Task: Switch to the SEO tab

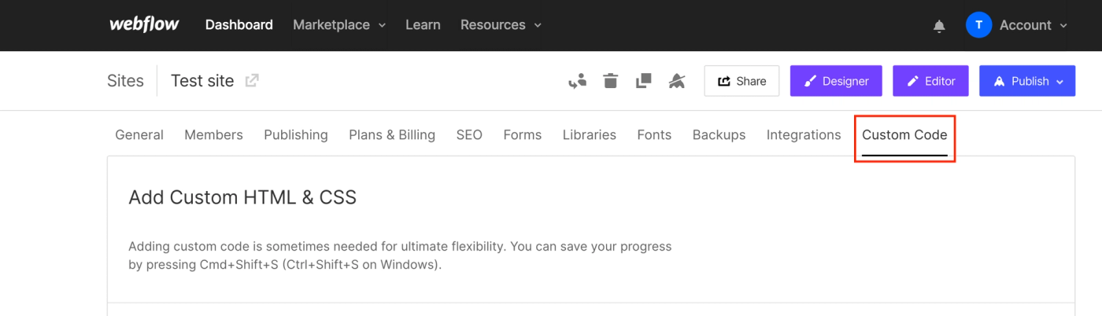Action: [x=469, y=135]
